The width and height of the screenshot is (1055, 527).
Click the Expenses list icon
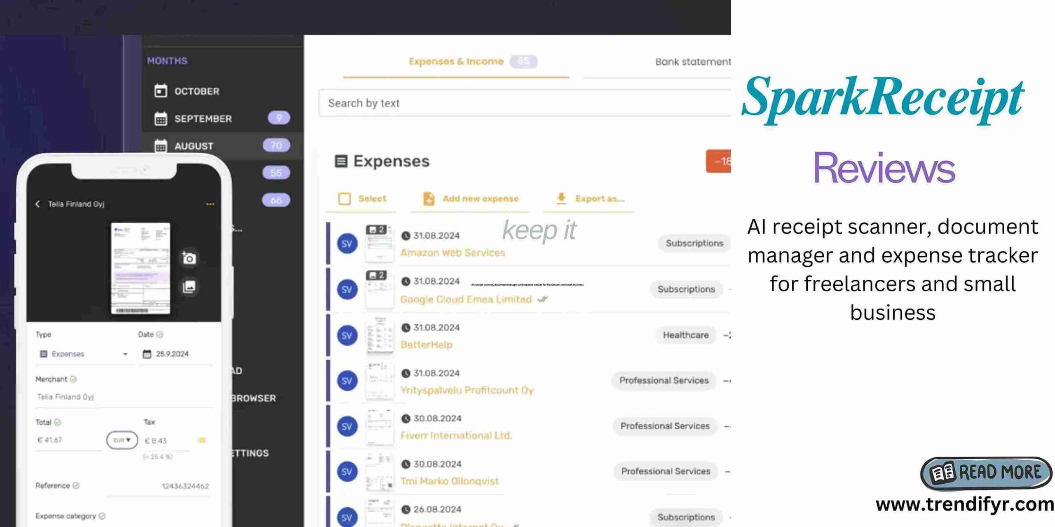(x=339, y=160)
